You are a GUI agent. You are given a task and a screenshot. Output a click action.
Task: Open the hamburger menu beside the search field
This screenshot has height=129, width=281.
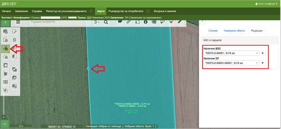(18, 22)
